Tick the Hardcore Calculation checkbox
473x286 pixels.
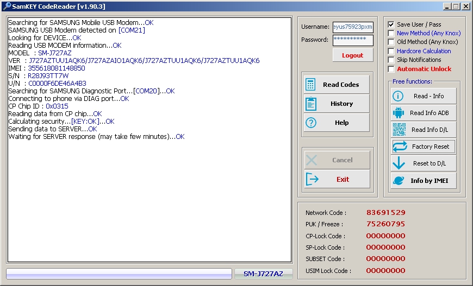391,51
